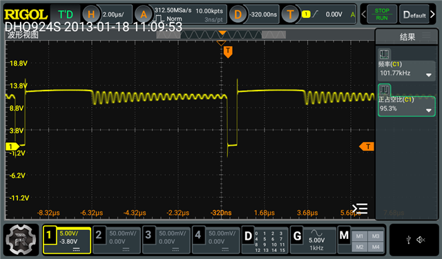The image size is (442, 259).
Task: Click the list icon at waveform corner
Action: click(x=360, y=209)
